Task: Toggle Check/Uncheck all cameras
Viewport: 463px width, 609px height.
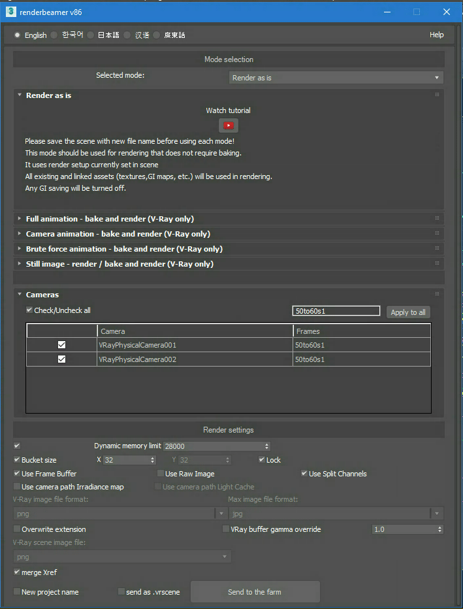Action: [58, 310]
